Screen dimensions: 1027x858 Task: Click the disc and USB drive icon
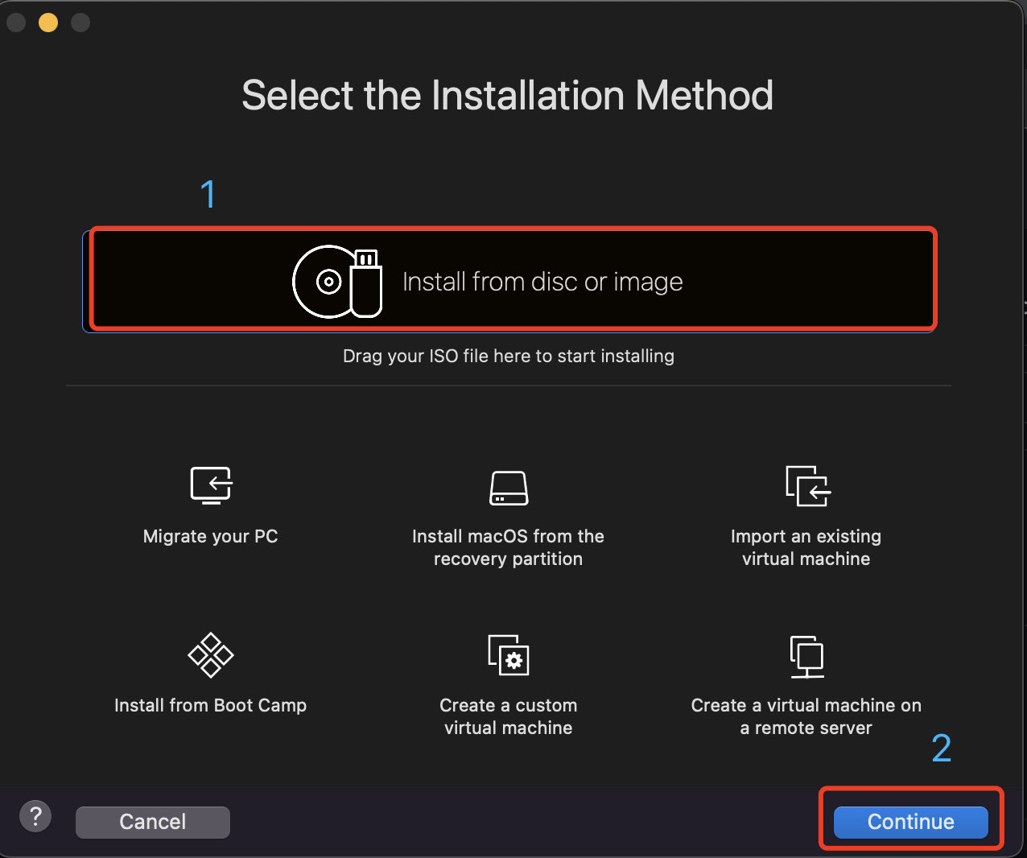[337, 282]
